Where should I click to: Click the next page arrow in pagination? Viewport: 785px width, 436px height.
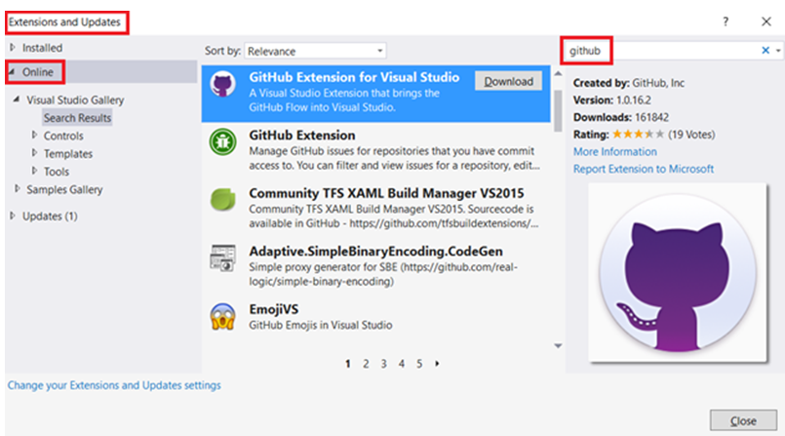(437, 364)
